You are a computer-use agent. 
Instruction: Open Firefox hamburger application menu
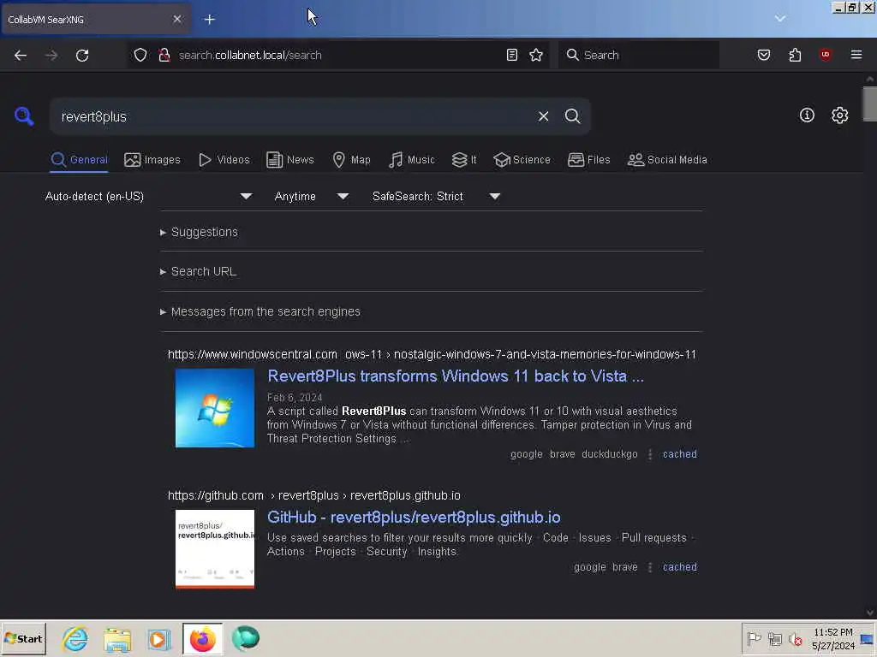point(856,55)
